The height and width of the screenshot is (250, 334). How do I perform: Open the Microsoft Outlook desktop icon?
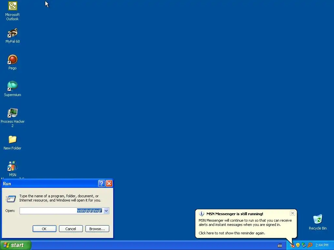click(13, 11)
